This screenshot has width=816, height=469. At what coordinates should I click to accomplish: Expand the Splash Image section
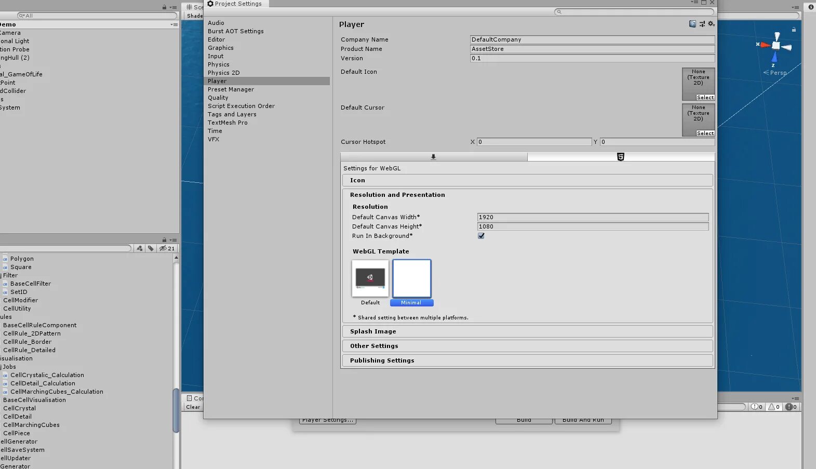click(x=527, y=331)
